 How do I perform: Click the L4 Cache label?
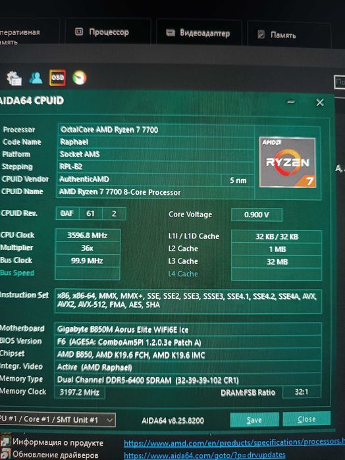tap(183, 274)
